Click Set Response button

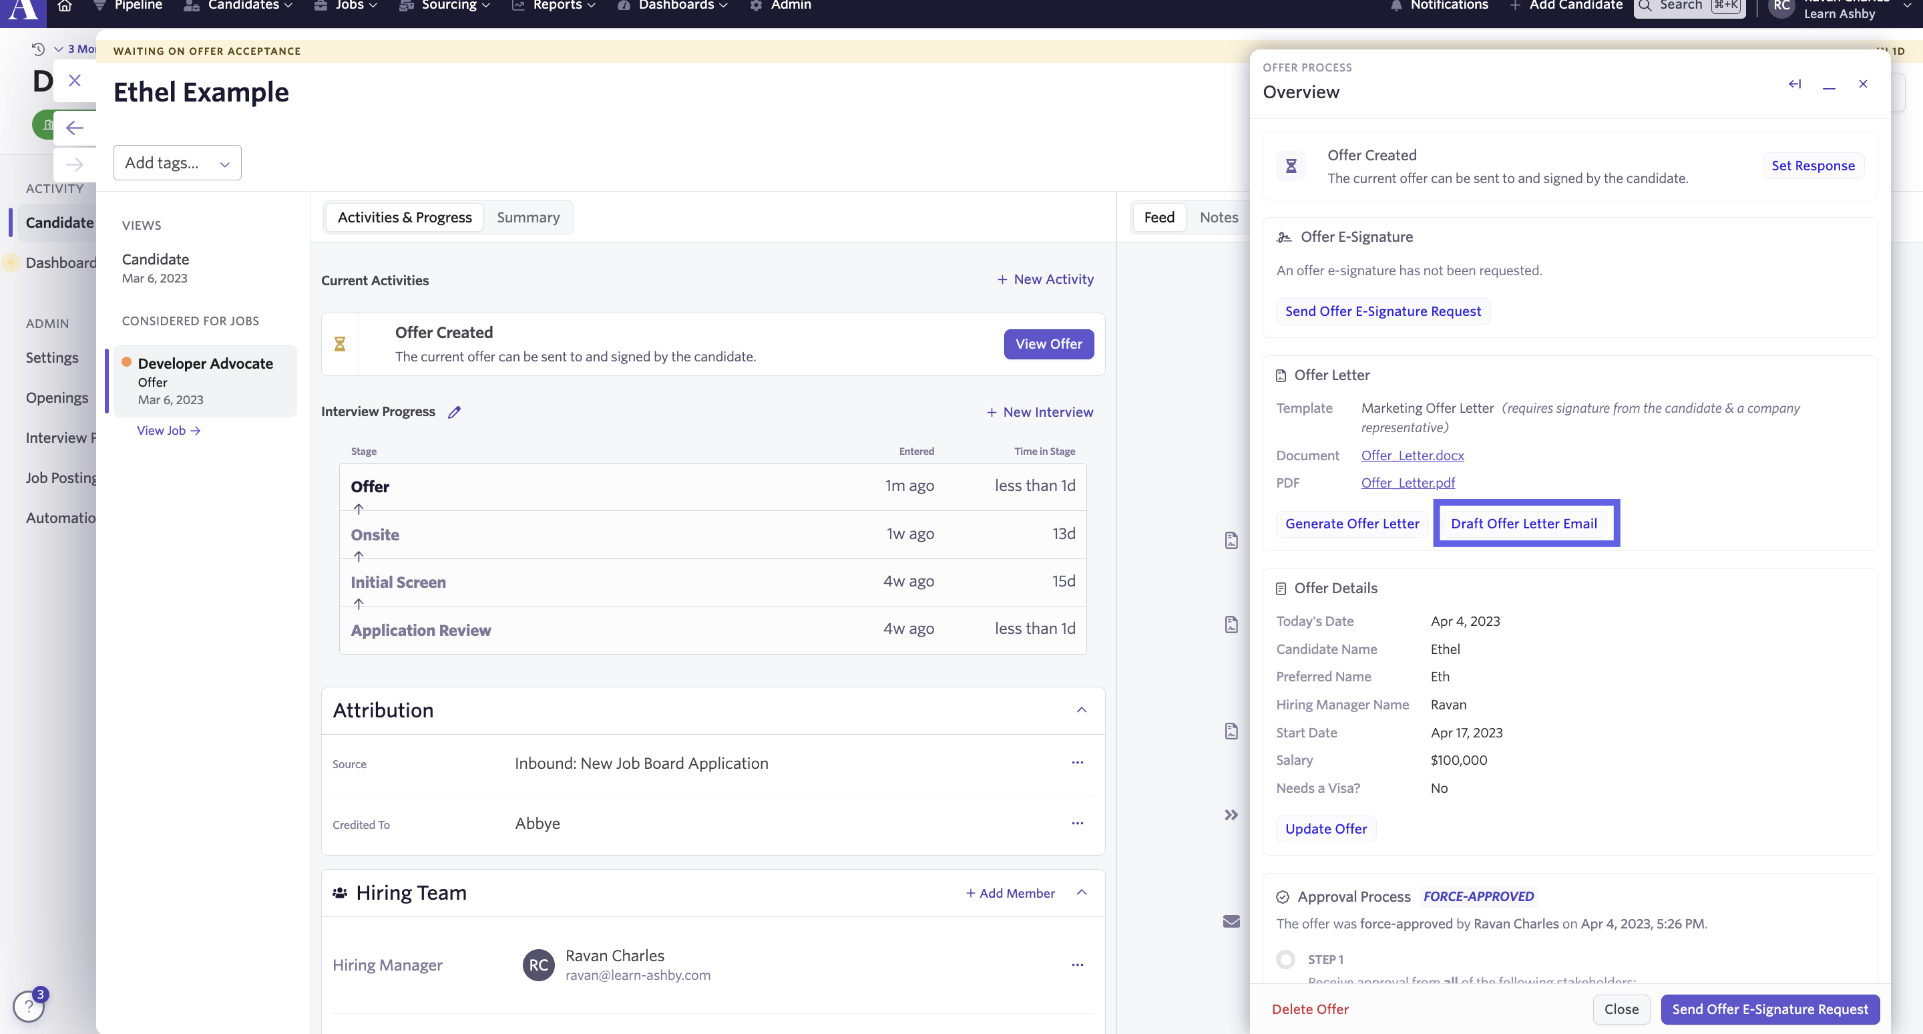coord(1813,166)
